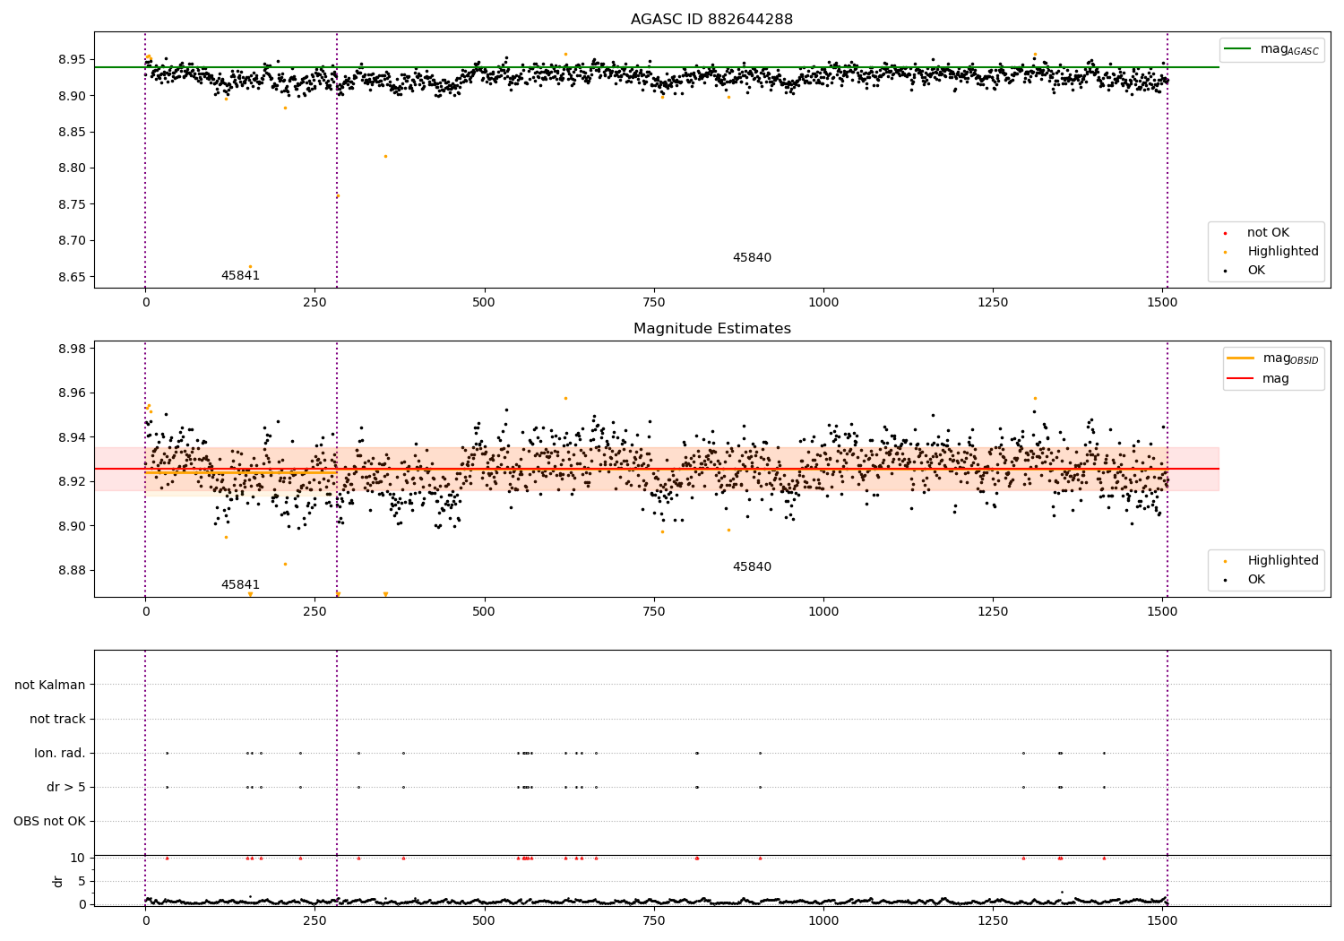Image resolution: width=1344 pixels, height=941 pixels.
Task: Click the '45840' label in top plot
Action: pyautogui.click(x=752, y=258)
